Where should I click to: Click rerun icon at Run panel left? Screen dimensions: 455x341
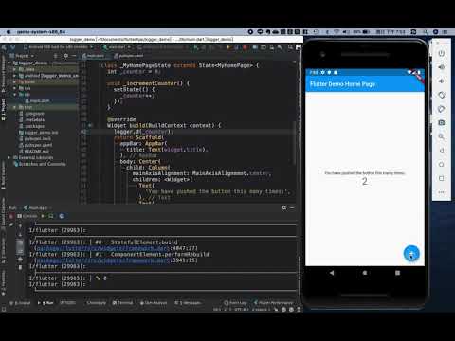[x=11, y=216]
